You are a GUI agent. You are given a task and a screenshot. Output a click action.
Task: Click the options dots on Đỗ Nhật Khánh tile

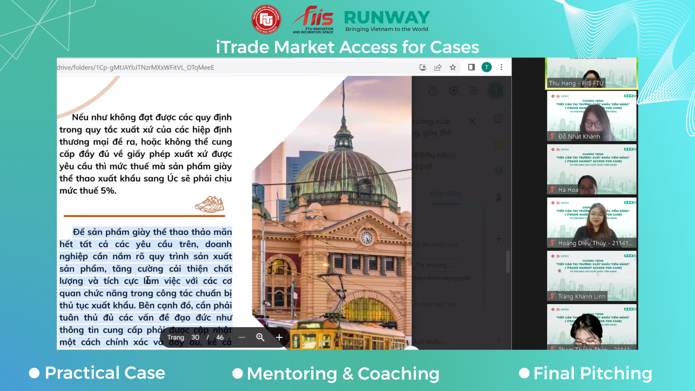[629, 96]
